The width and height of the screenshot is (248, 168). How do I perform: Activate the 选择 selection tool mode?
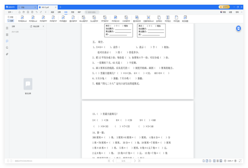(10, 21)
